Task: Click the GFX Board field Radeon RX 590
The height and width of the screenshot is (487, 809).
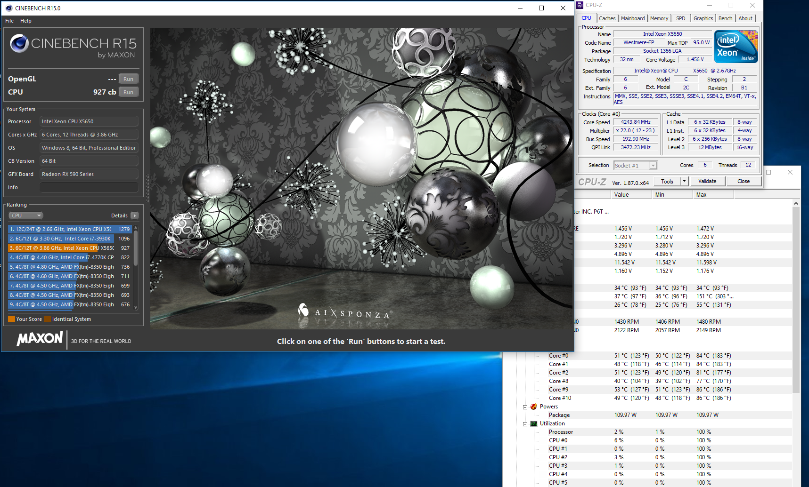Action: click(x=89, y=174)
